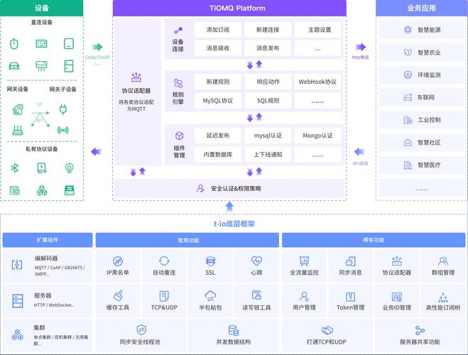Screen dimensions: 468x355
Task: Click the 高性能订阅树 icon
Action: pyautogui.click(x=443, y=297)
